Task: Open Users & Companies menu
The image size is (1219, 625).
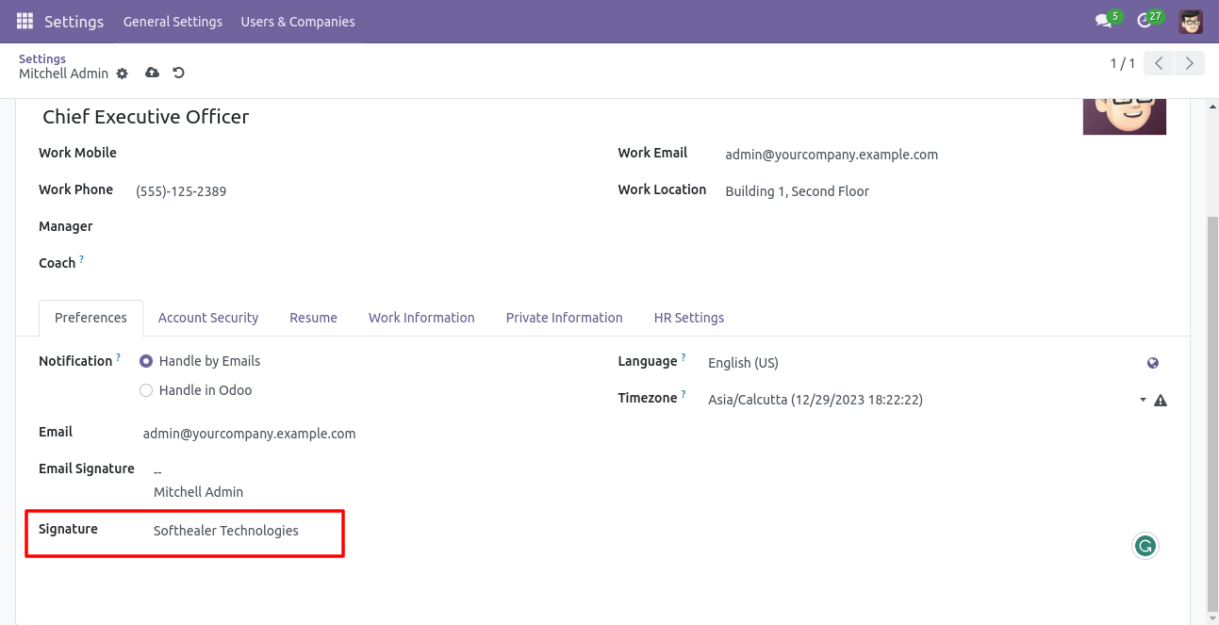Action: 298,21
